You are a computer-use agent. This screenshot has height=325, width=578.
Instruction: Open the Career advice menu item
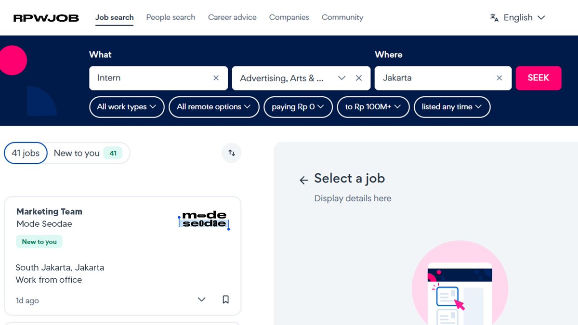[232, 17]
